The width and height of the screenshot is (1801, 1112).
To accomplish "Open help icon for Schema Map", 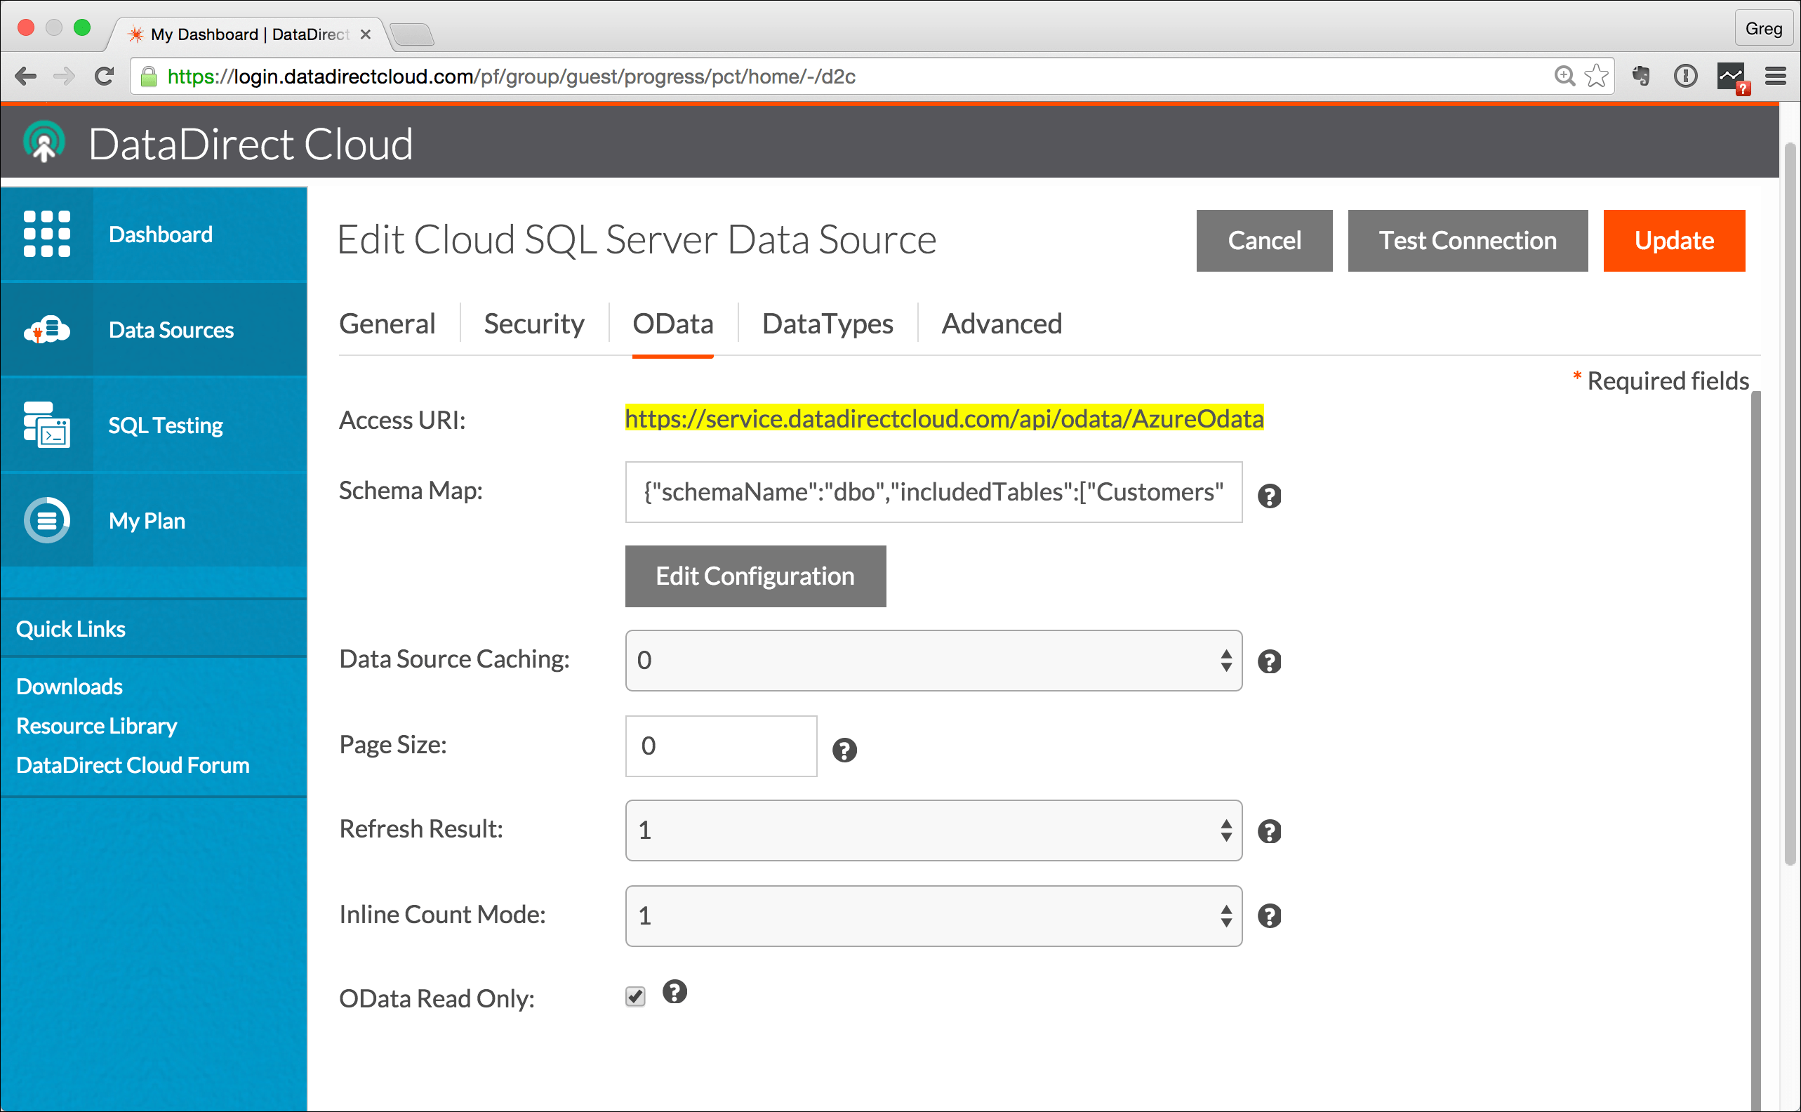I will click(x=1270, y=496).
